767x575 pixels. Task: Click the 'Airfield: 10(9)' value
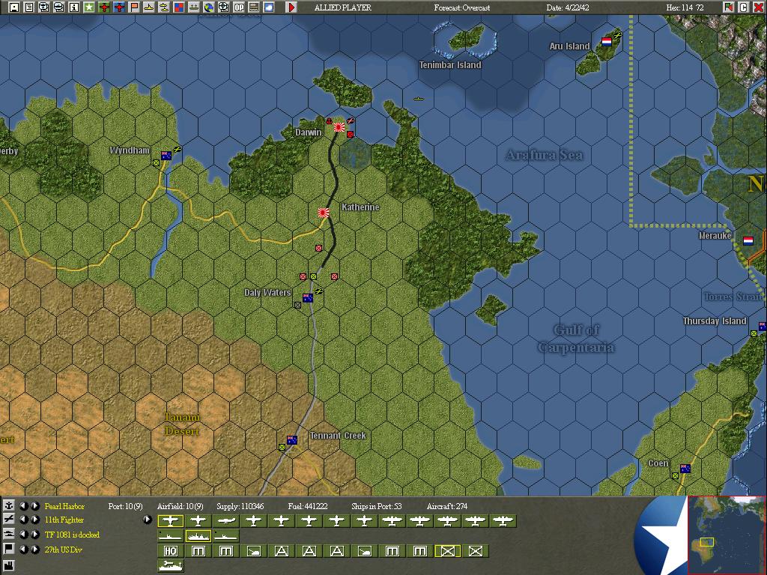click(x=180, y=506)
